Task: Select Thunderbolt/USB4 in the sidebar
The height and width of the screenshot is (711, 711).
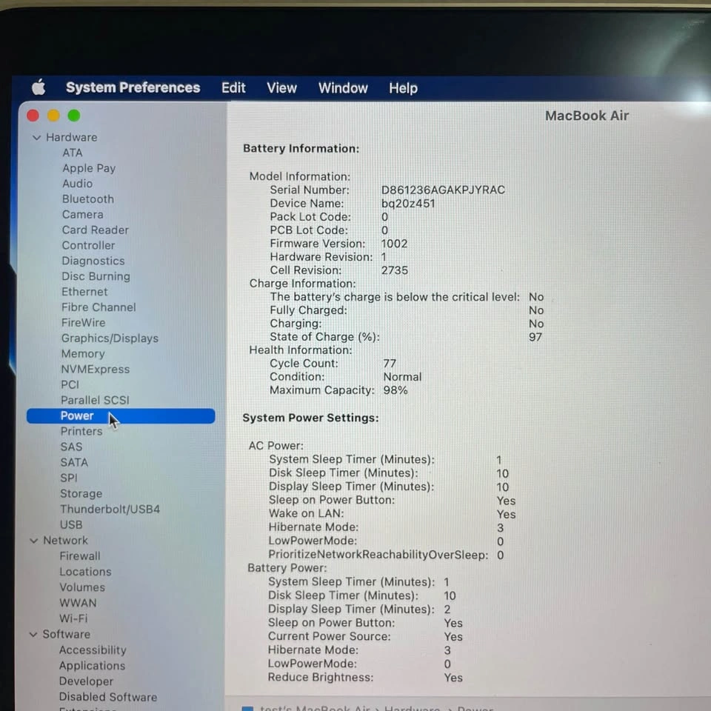Action: [x=110, y=510]
